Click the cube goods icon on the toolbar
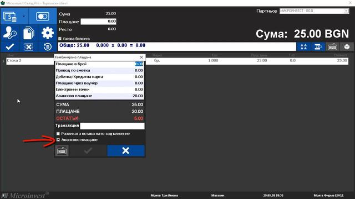 [347, 46]
